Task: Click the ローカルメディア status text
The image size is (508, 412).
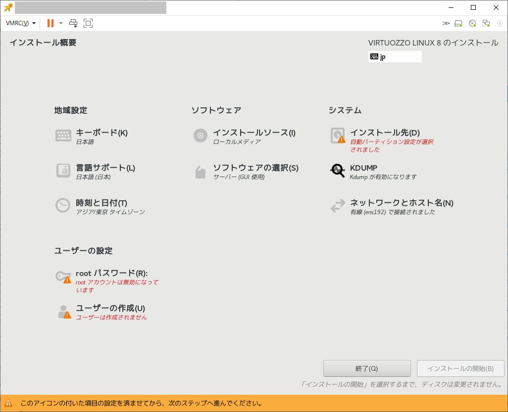Action: [237, 142]
